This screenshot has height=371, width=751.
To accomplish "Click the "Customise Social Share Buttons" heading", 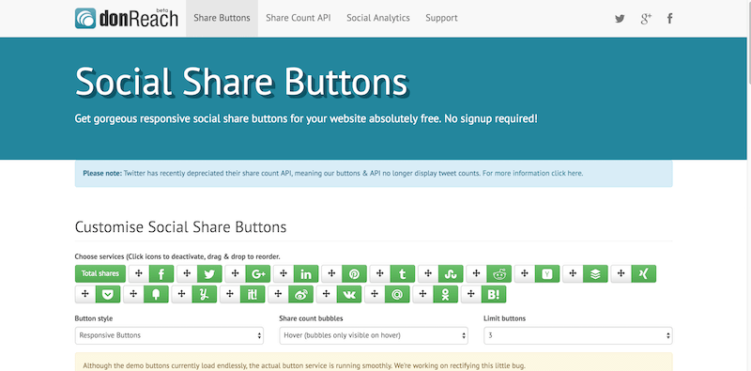I will coord(180,226).
